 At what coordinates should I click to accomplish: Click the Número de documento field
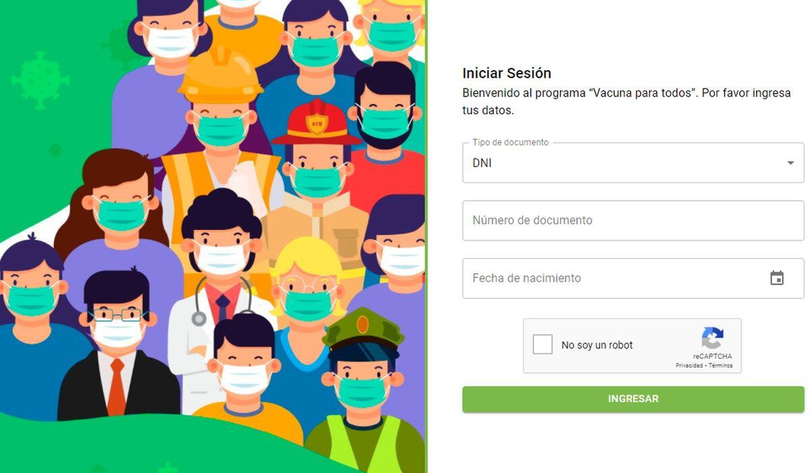pyautogui.click(x=633, y=220)
